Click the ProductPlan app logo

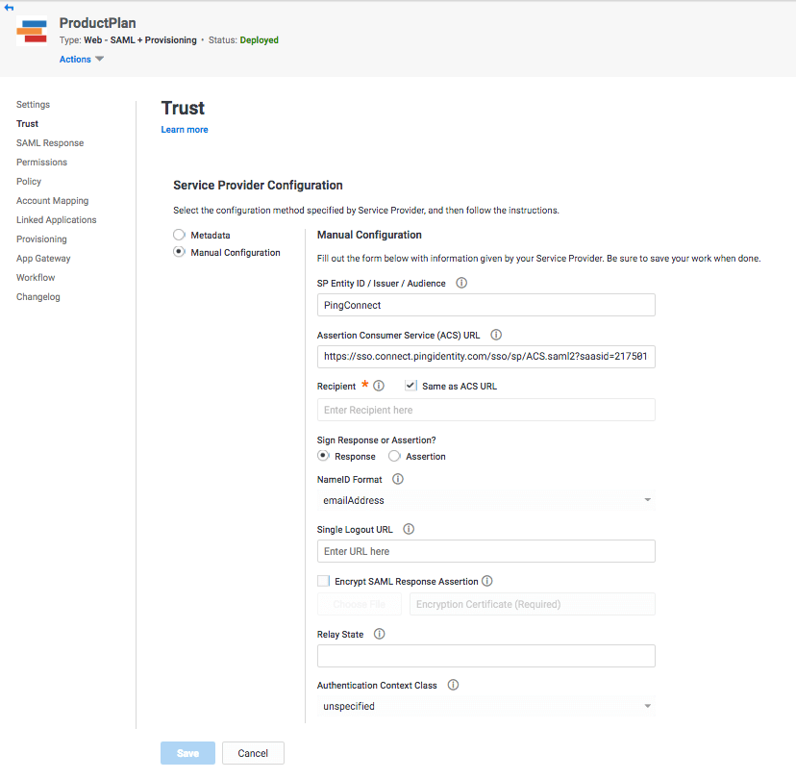coord(32,31)
